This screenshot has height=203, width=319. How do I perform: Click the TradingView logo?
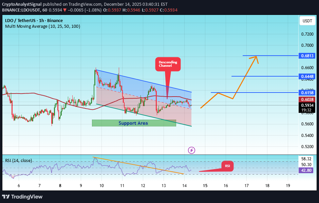pos(22,197)
